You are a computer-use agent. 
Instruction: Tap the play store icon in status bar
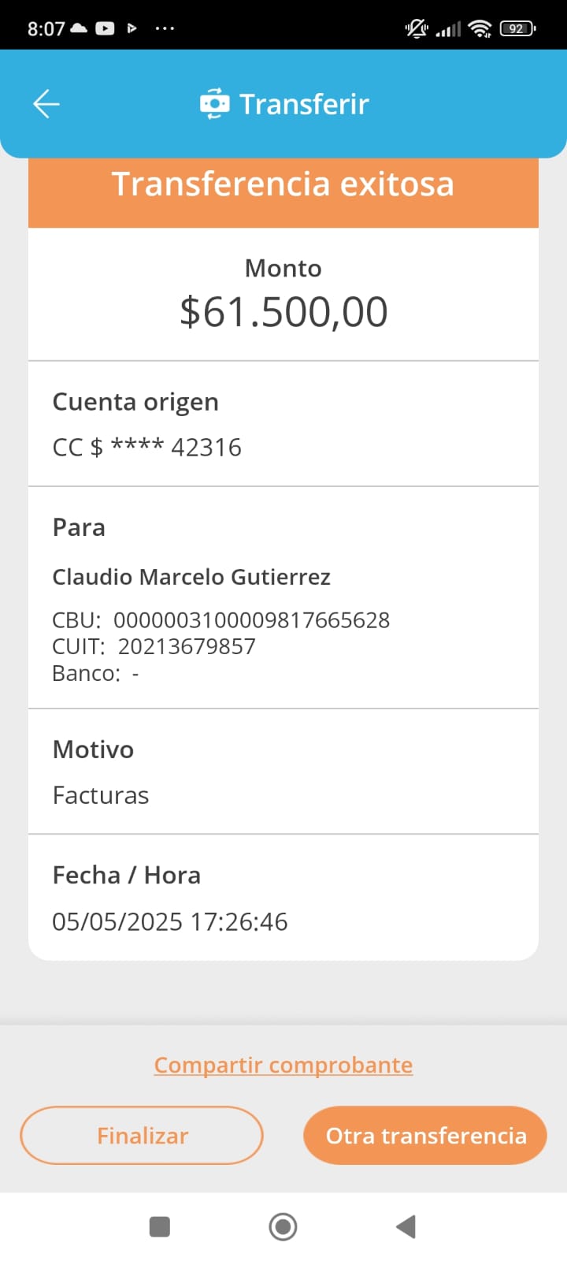pyautogui.click(x=132, y=28)
